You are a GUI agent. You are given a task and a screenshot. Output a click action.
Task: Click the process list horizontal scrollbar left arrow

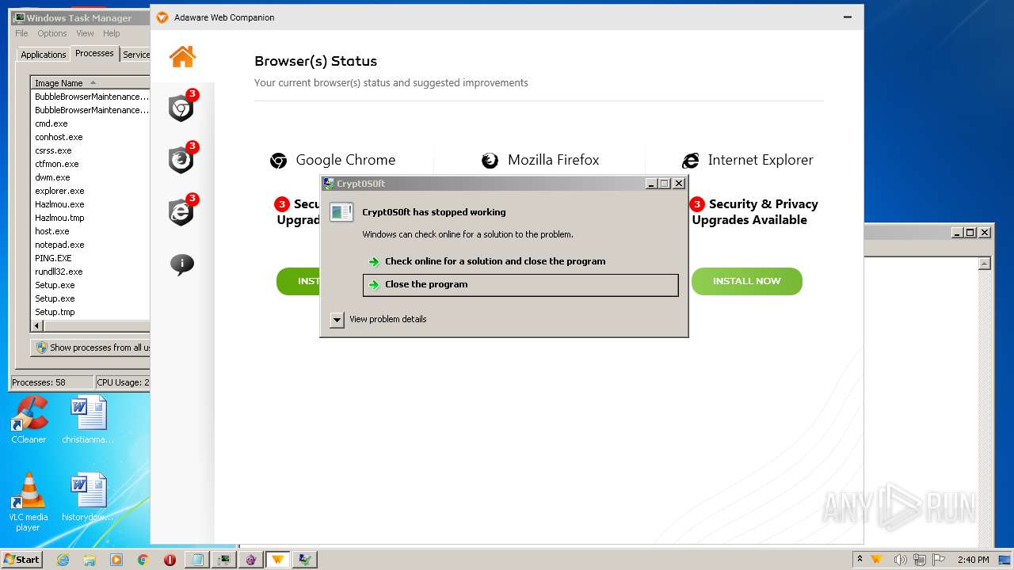click(x=36, y=325)
